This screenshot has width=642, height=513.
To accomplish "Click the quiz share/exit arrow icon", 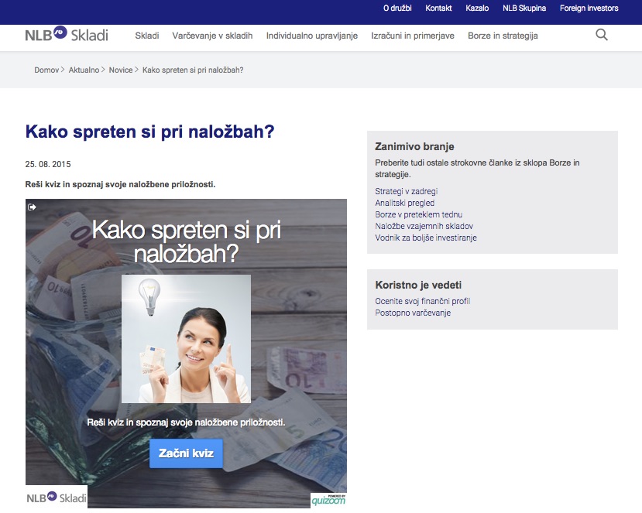I will click(32, 207).
